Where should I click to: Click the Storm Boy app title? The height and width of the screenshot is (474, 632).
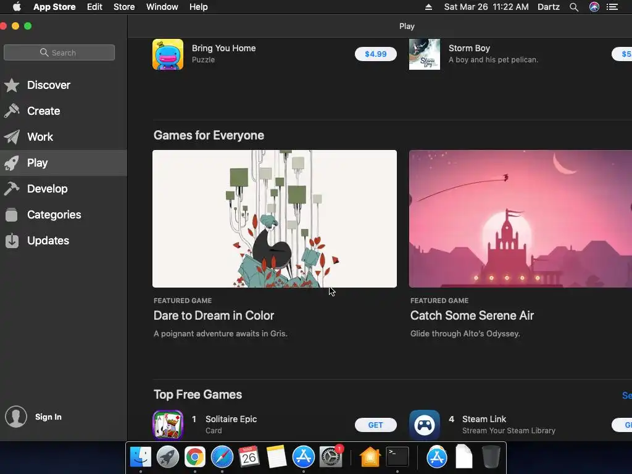[x=469, y=48]
